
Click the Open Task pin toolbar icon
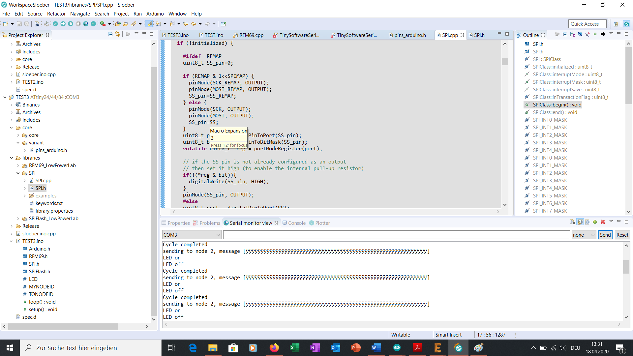coord(224,24)
